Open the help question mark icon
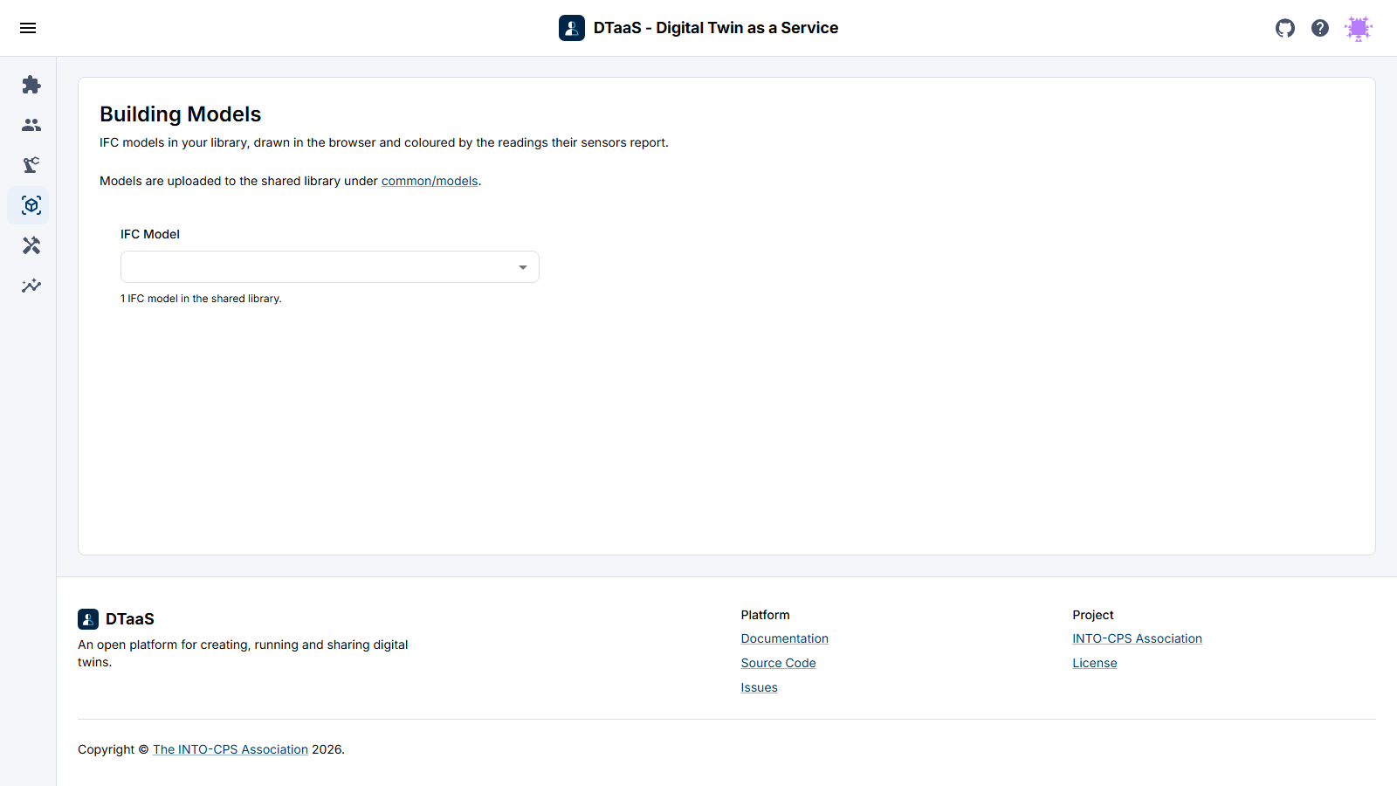The height and width of the screenshot is (786, 1397). [x=1320, y=28]
